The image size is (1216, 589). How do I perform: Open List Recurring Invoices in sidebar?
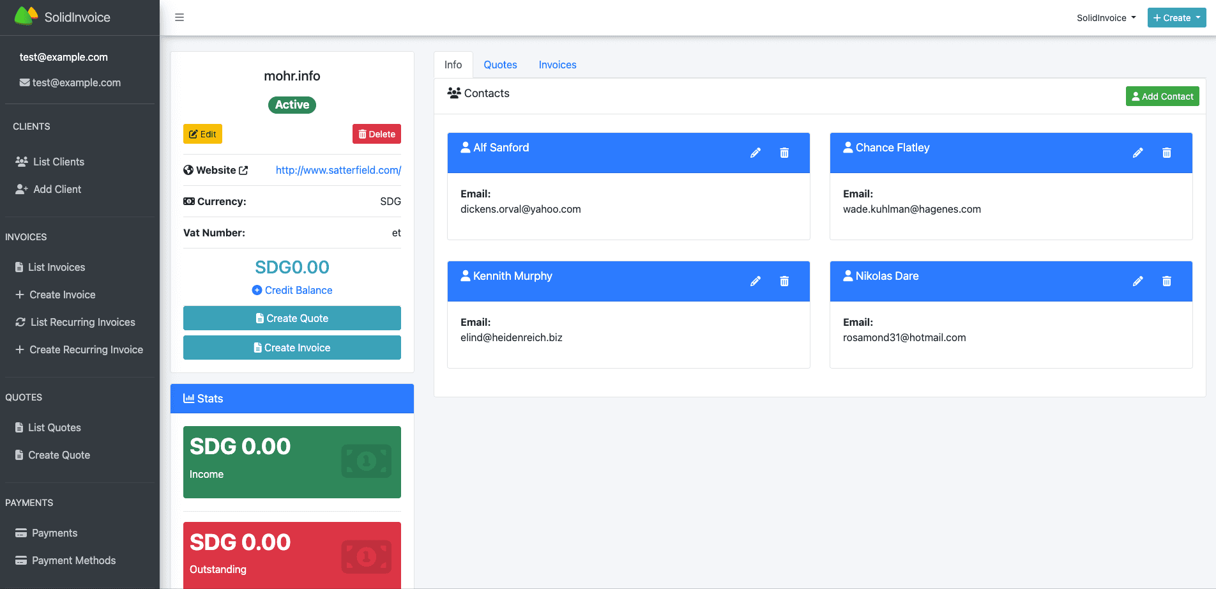[x=82, y=322]
